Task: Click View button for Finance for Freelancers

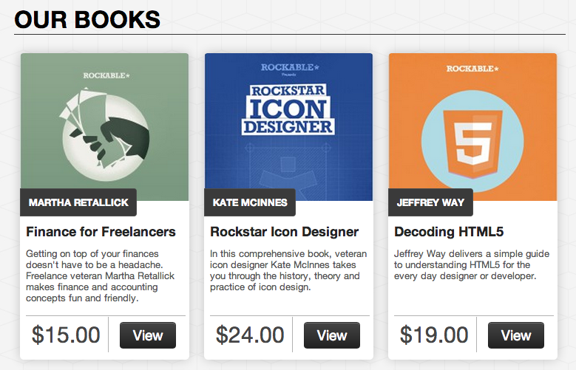Action: pyautogui.click(x=148, y=335)
